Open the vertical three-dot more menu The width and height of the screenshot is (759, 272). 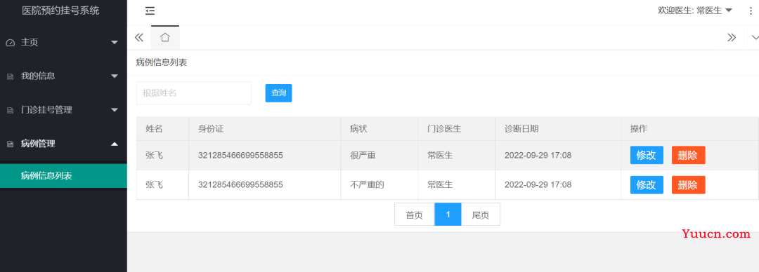pos(751,11)
